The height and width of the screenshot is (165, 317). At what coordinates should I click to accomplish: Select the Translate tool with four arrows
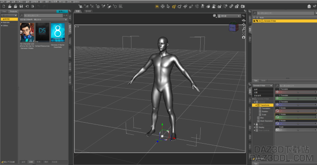[185, 6]
